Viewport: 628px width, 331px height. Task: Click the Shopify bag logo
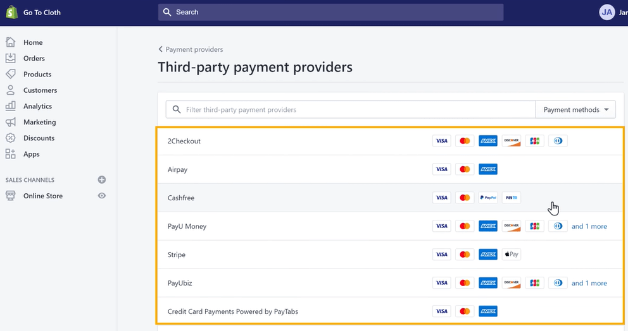[x=11, y=13]
